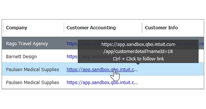Click divider between Customer Accounting and Customer Info
The height and width of the screenshot is (109, 206).
(142, 28)
